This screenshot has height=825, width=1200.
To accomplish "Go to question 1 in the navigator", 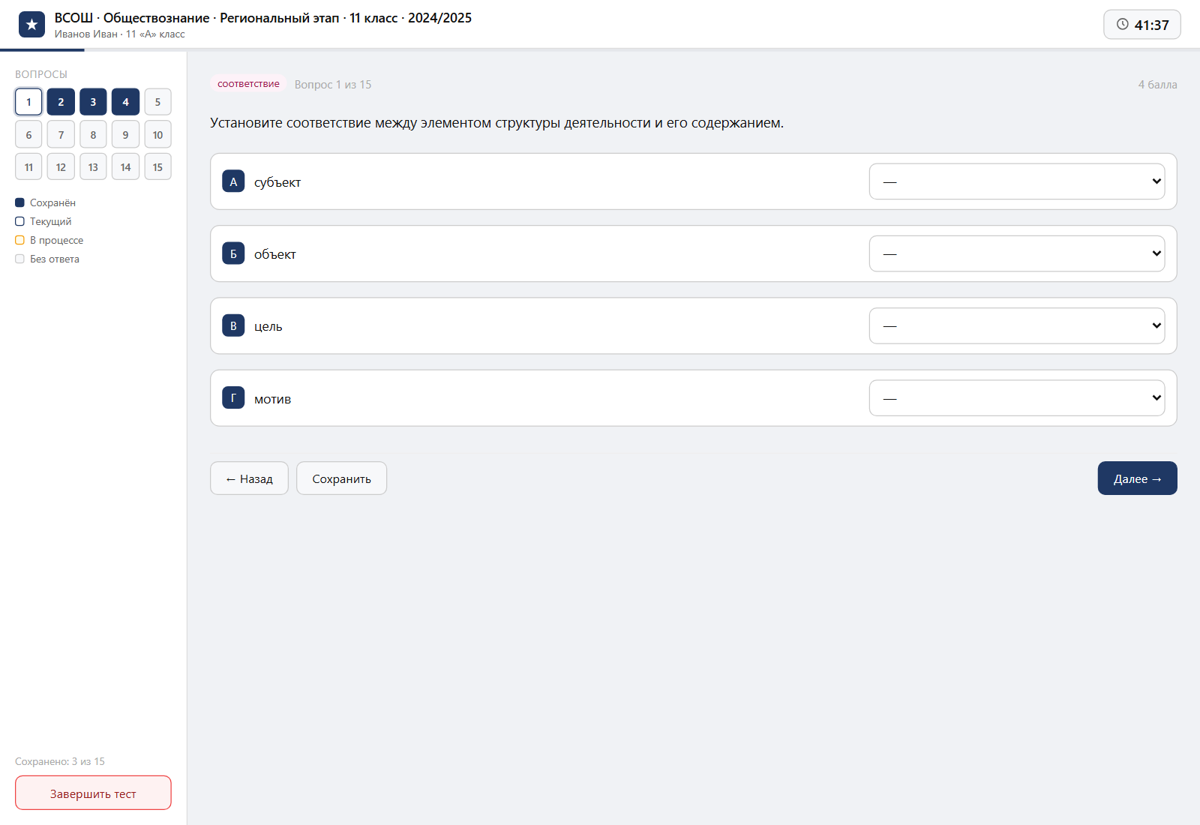I will pyautogui.click(x=28, y=102).
